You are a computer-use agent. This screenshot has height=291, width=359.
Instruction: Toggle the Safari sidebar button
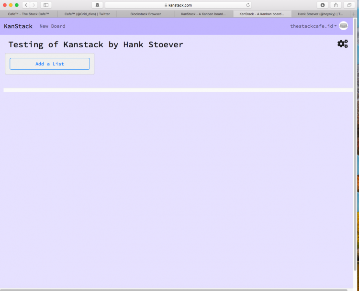tap(46, 5)
